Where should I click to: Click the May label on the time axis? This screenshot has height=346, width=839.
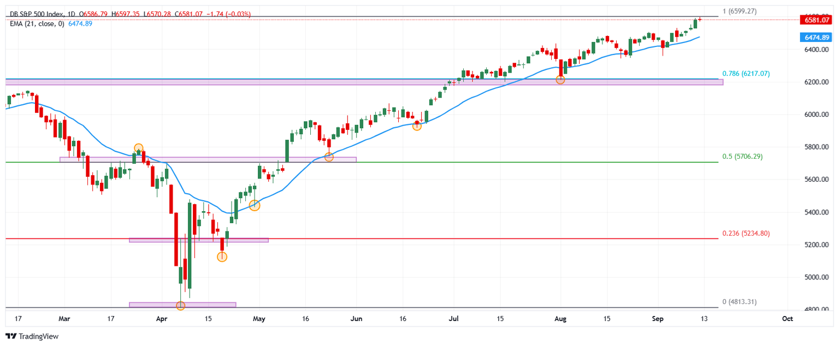pos(259,319)
